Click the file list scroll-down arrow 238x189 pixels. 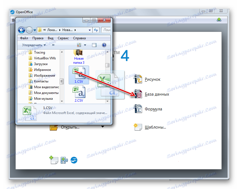coord(107,101)
